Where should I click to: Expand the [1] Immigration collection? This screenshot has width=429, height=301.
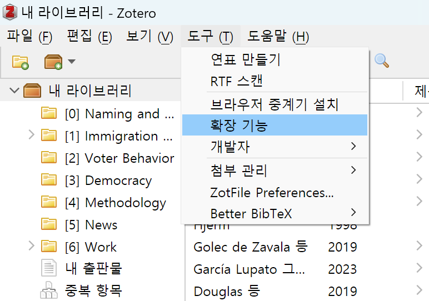click(32, 135)
